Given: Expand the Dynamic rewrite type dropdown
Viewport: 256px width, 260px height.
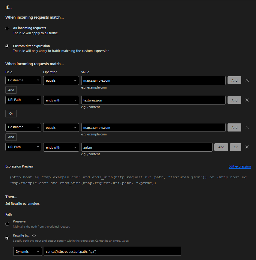Looking at the screenshot, I should click(27, 251).
